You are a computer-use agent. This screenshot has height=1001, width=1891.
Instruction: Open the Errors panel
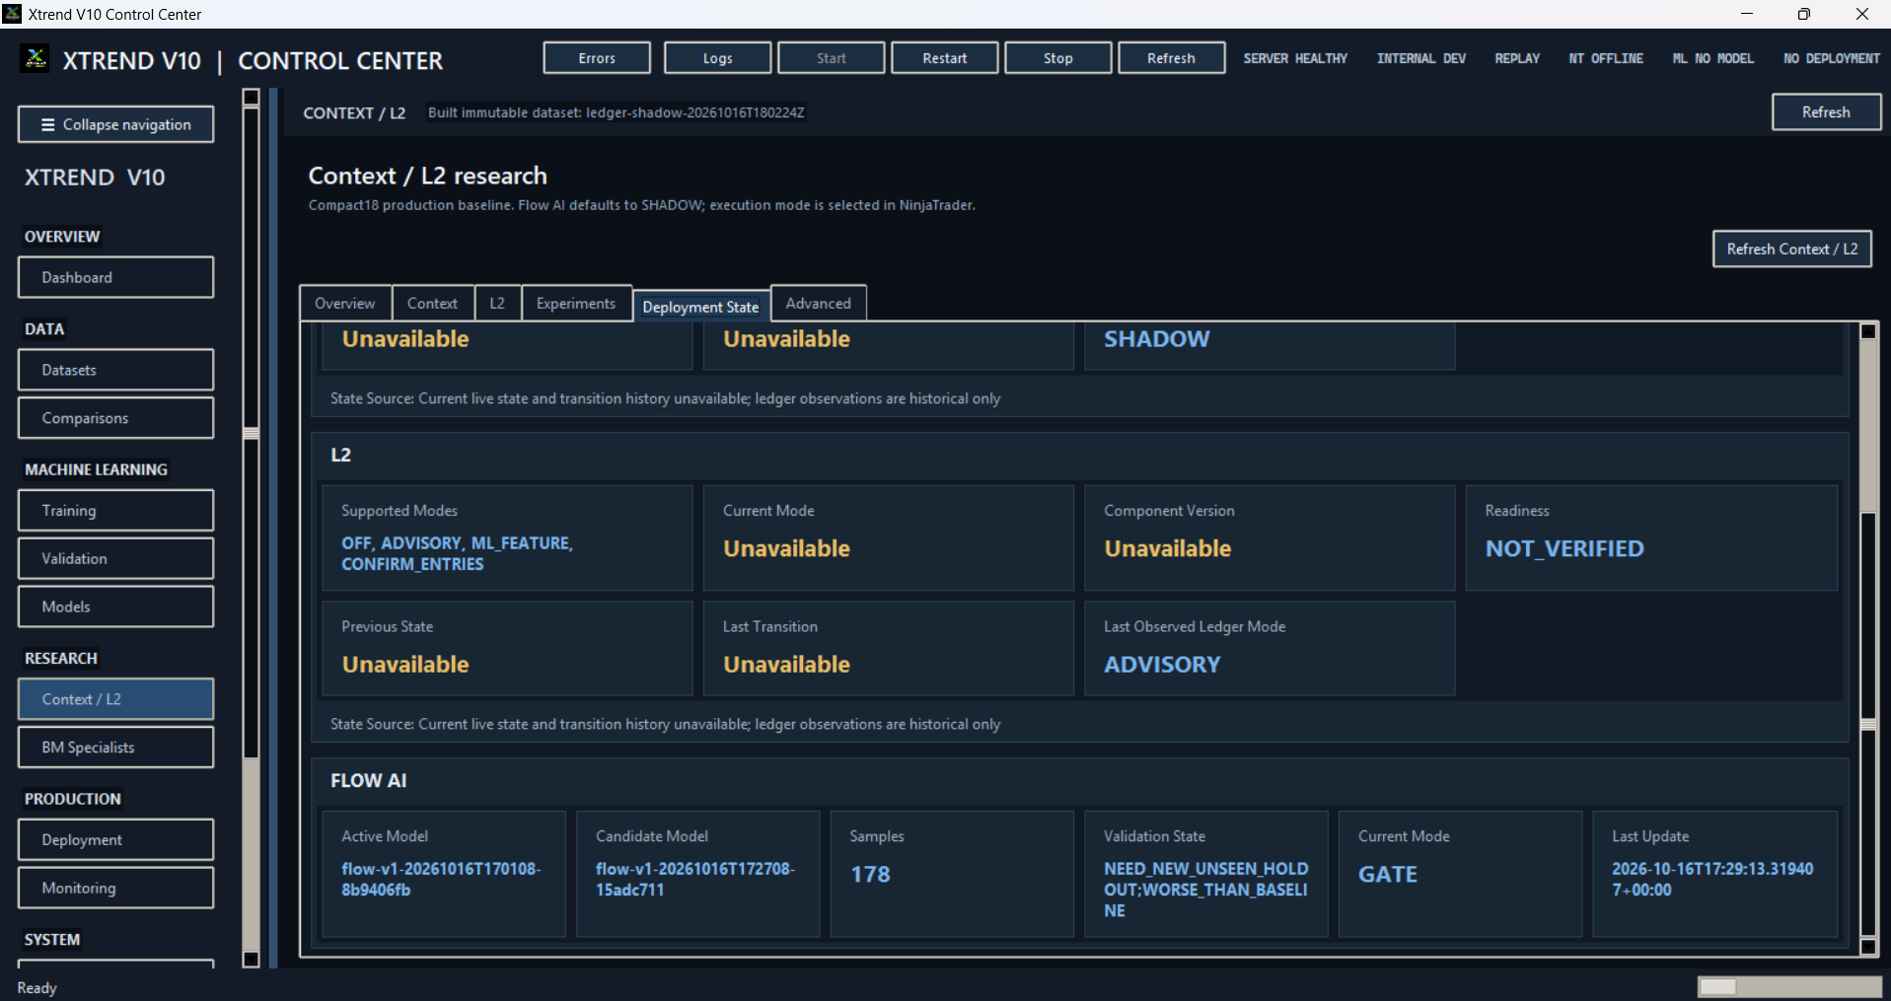(597, 58)
